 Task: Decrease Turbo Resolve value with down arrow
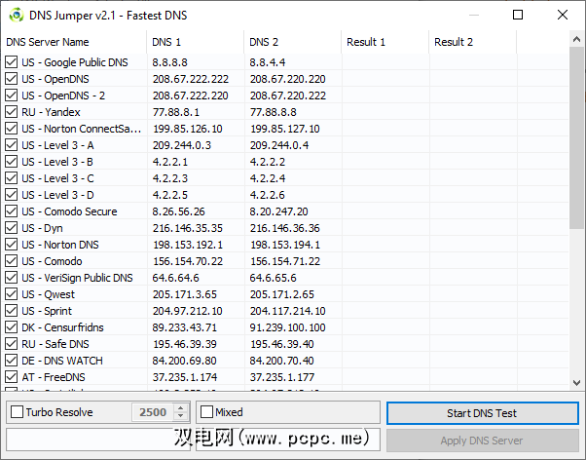click(180, 416)
